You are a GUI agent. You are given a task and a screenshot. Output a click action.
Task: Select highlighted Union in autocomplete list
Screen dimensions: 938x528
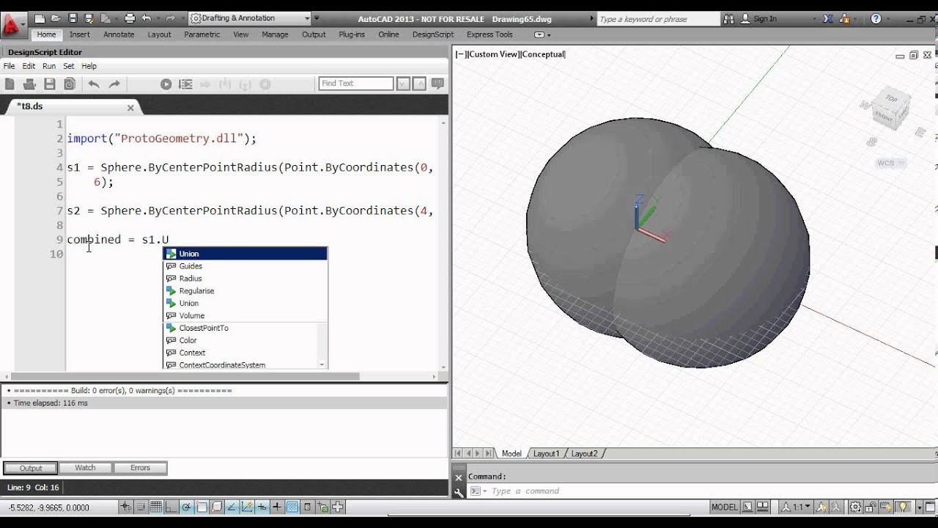pos(245,254)
